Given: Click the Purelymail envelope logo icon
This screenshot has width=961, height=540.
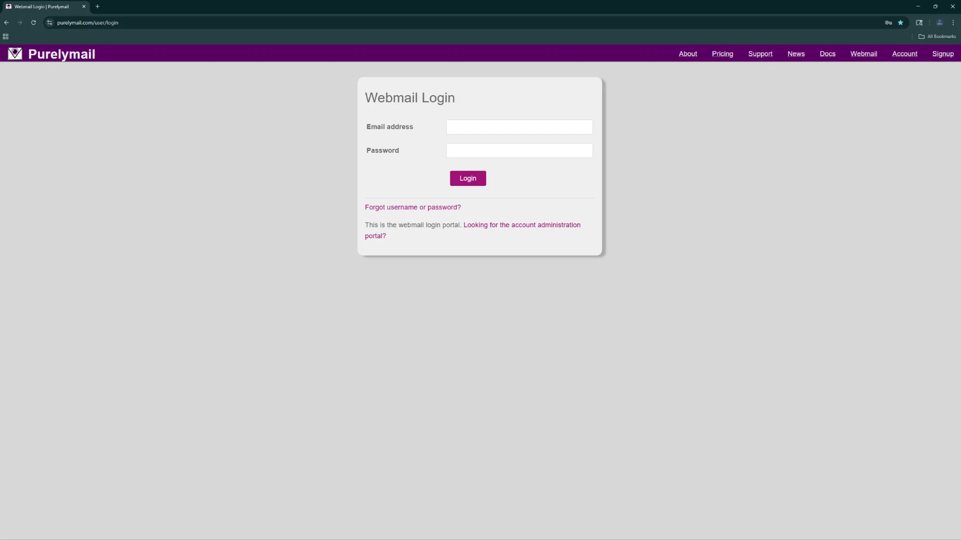Looking at the screenshot, I should [14, 54].
